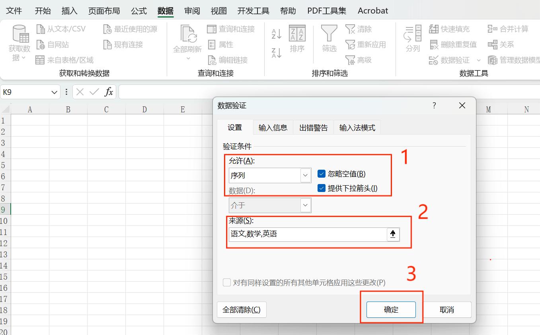
Task: Click 关系 (Relationships) icon
Action: click(493, 45)
